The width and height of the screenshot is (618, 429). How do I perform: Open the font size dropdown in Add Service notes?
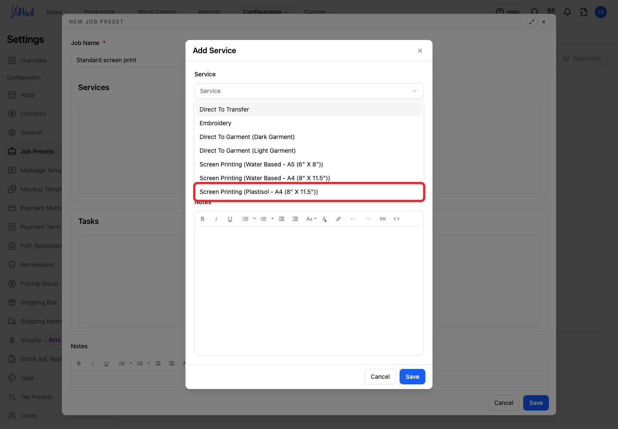[x=312, y=219]
